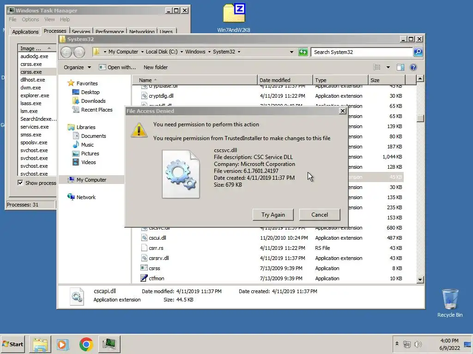Select the cryptdlg.dll file icon
Viewport: 473px width, 354px height.
[144, 96]
